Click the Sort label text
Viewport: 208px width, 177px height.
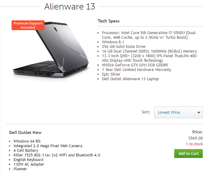[146, 112]
